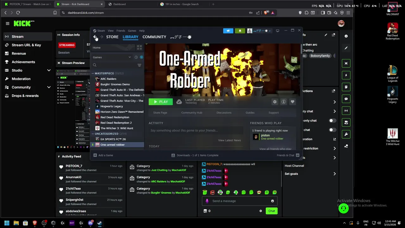Expand Set goals chevron
The height and width of the screenshot is (228, 405).
[334, 174]
